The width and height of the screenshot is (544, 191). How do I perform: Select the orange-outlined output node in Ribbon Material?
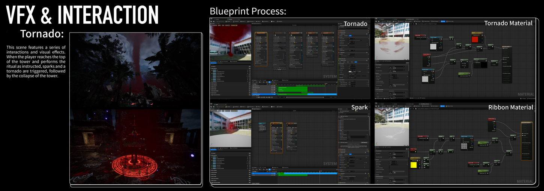pos(527,141)
